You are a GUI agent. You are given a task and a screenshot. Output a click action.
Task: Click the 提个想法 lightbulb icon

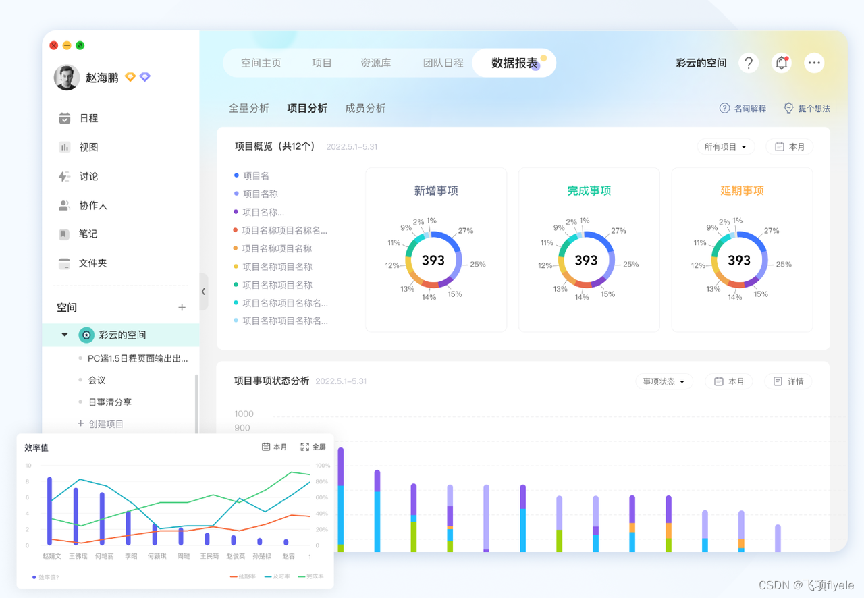788,108
